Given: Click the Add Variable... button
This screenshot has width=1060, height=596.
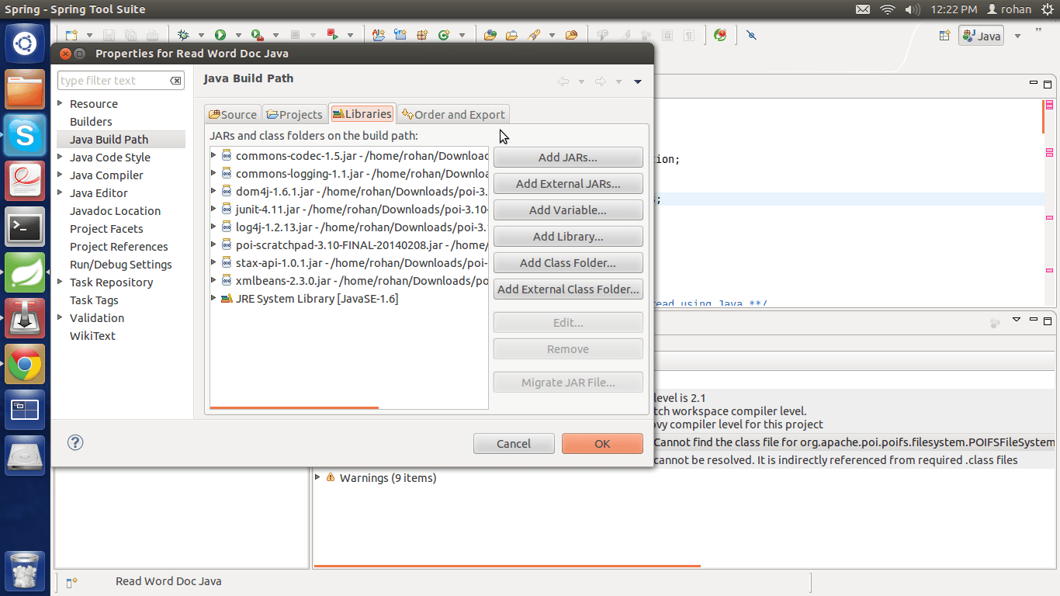Looking at the screenshot, I should point(568,210).
